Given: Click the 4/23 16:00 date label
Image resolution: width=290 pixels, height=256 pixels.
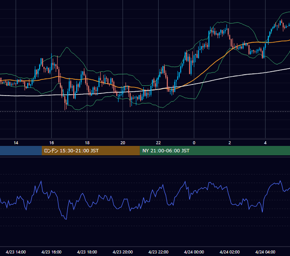Looking at the screenshot, I should point(52,252).
